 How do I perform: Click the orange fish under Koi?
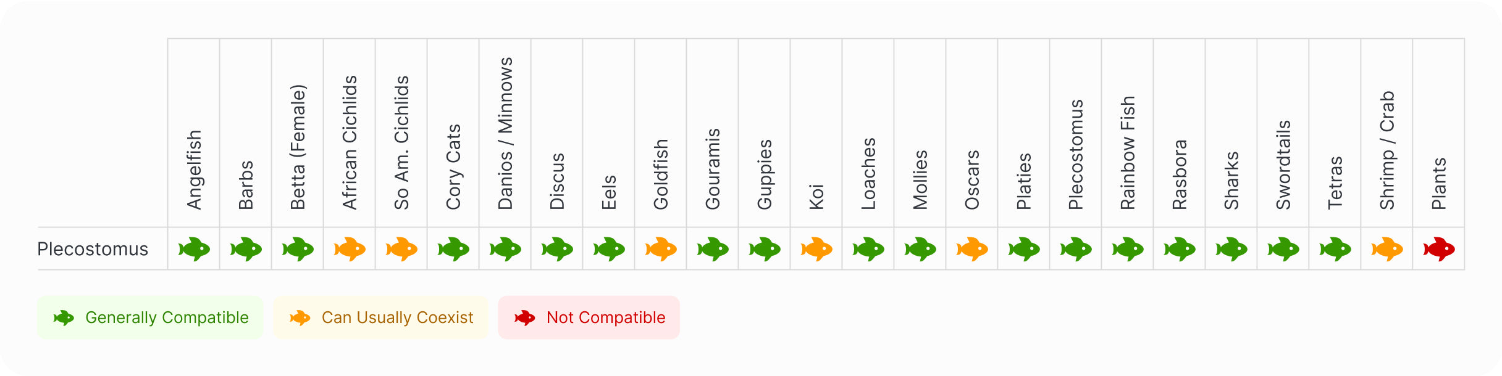pos(816,249)
